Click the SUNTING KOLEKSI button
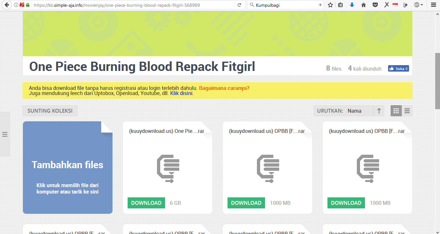Viewport: 440px width, 234px height. [50, 111]
